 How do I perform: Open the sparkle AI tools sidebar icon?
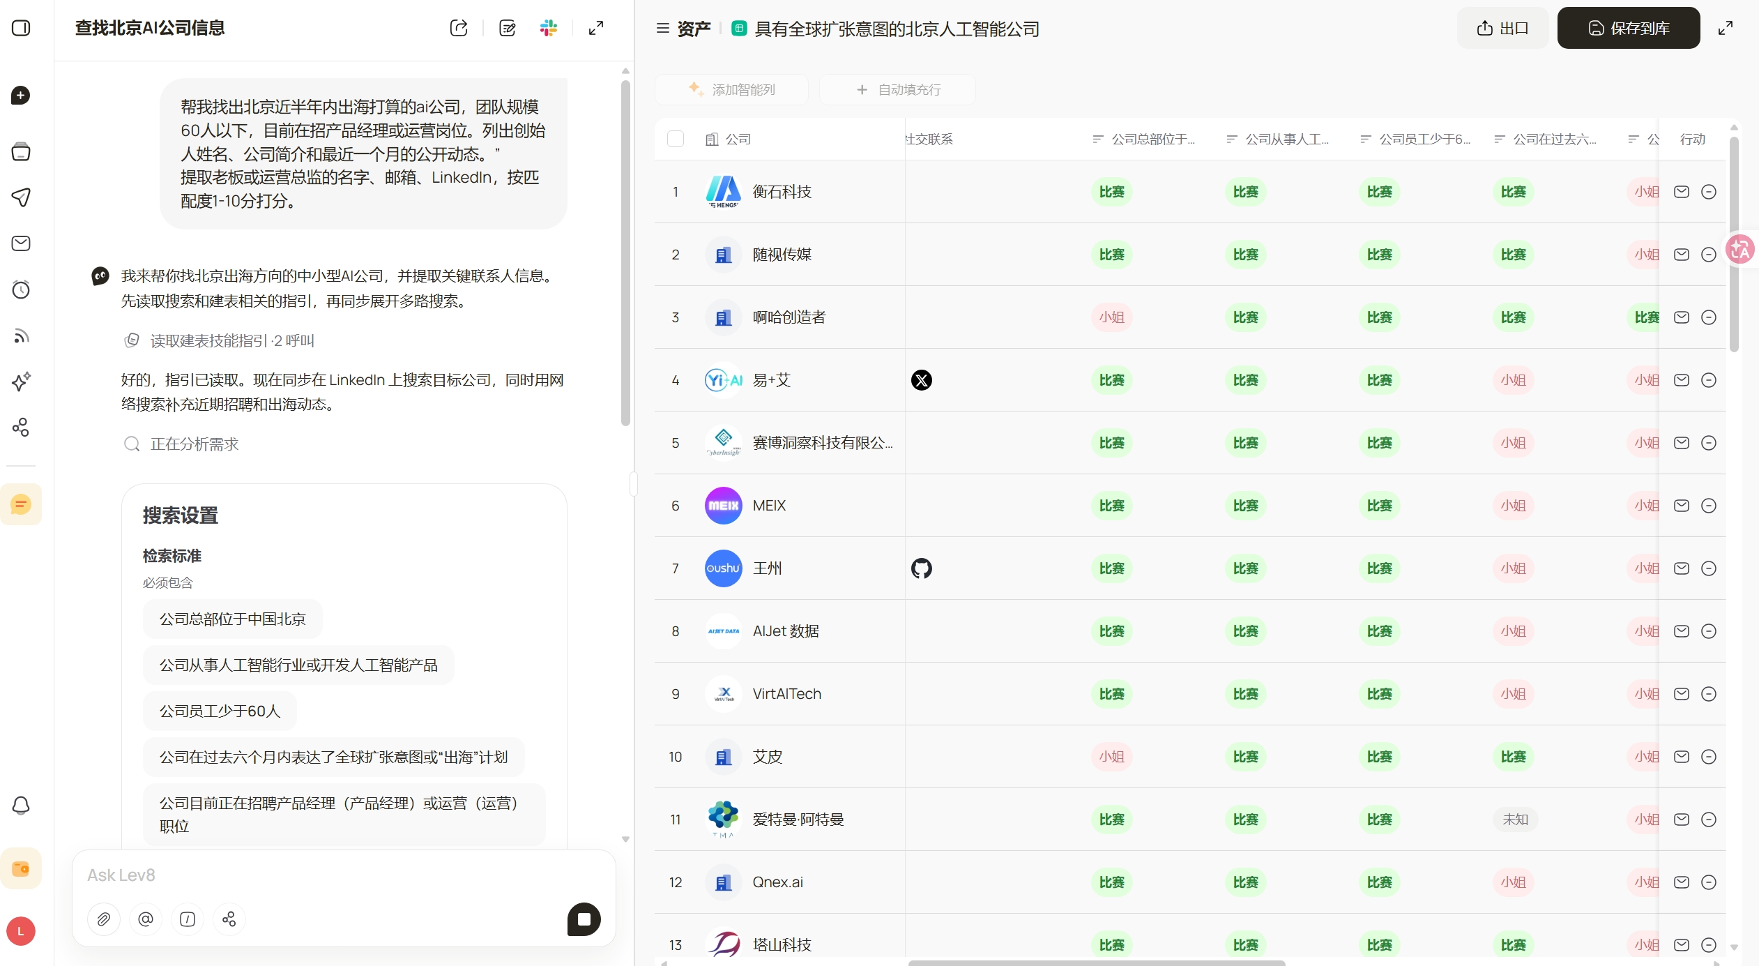point(21,382)
